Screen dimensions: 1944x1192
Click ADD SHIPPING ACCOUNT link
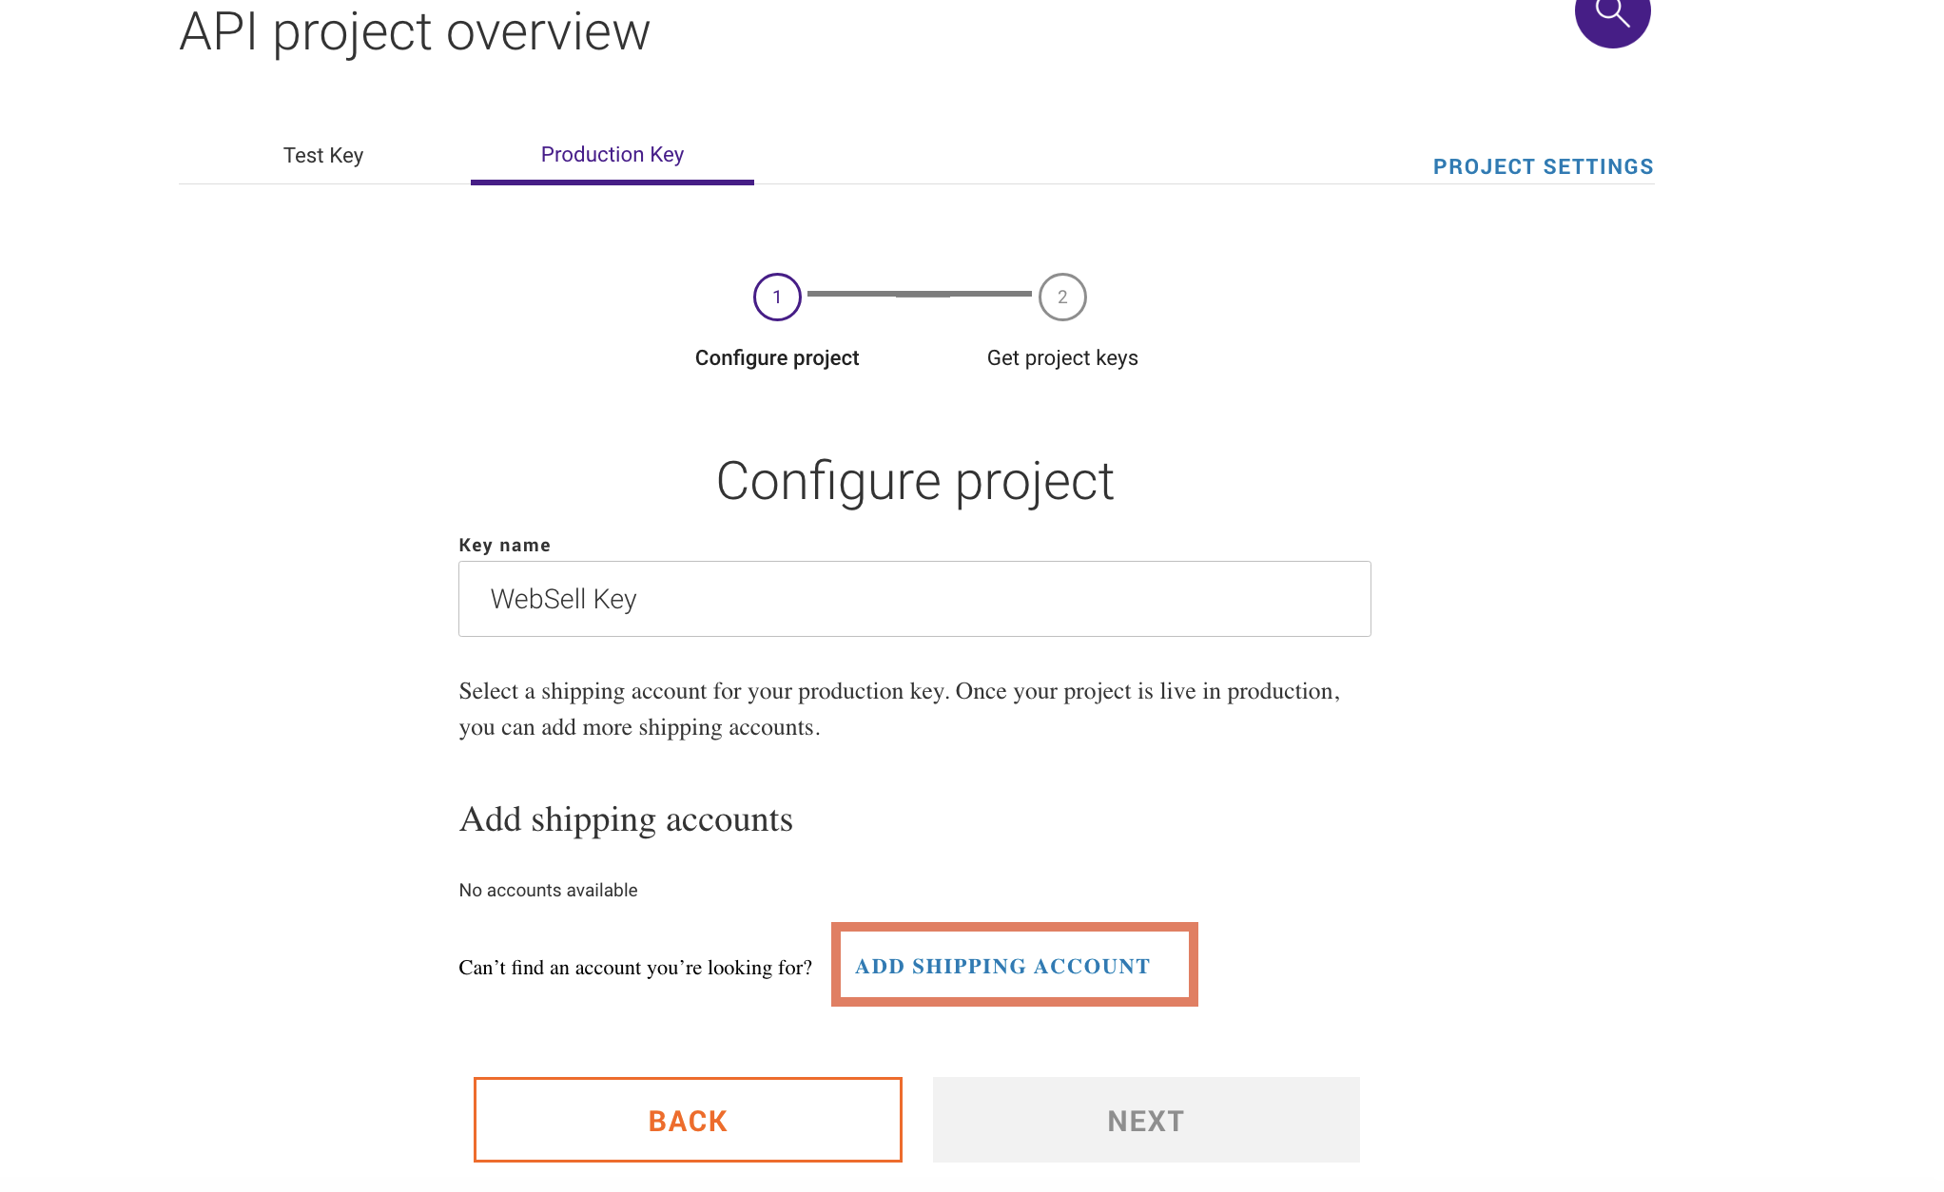click(1002, 967)
